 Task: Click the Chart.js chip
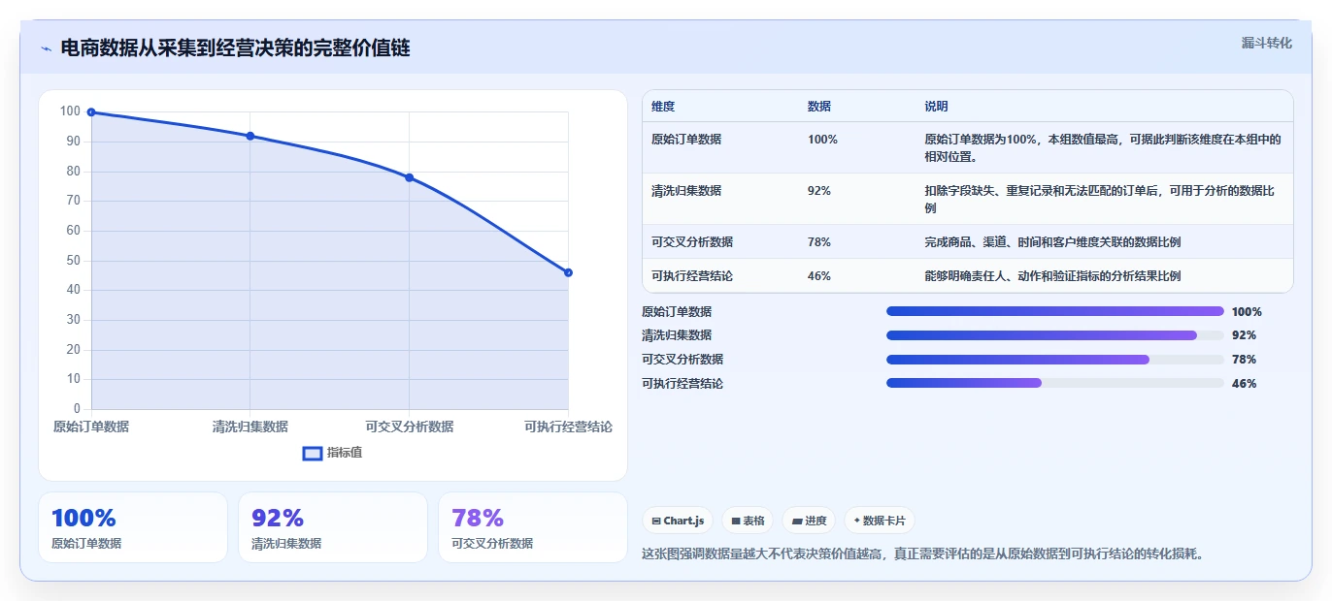(678, 521)
